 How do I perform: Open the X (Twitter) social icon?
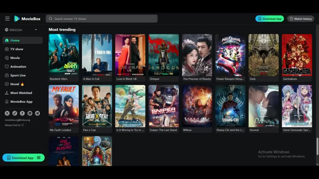pyautogui.click(x=7, y=113)
